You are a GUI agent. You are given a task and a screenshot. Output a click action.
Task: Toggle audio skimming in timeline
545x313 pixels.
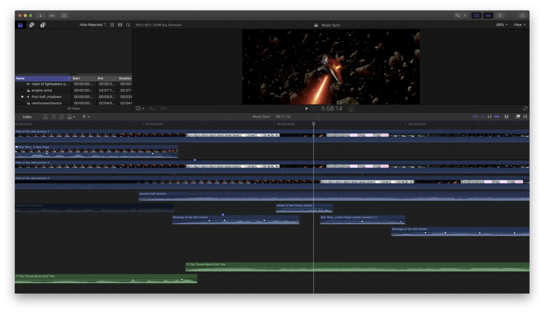pyautogui.click(x=483, y=117)
